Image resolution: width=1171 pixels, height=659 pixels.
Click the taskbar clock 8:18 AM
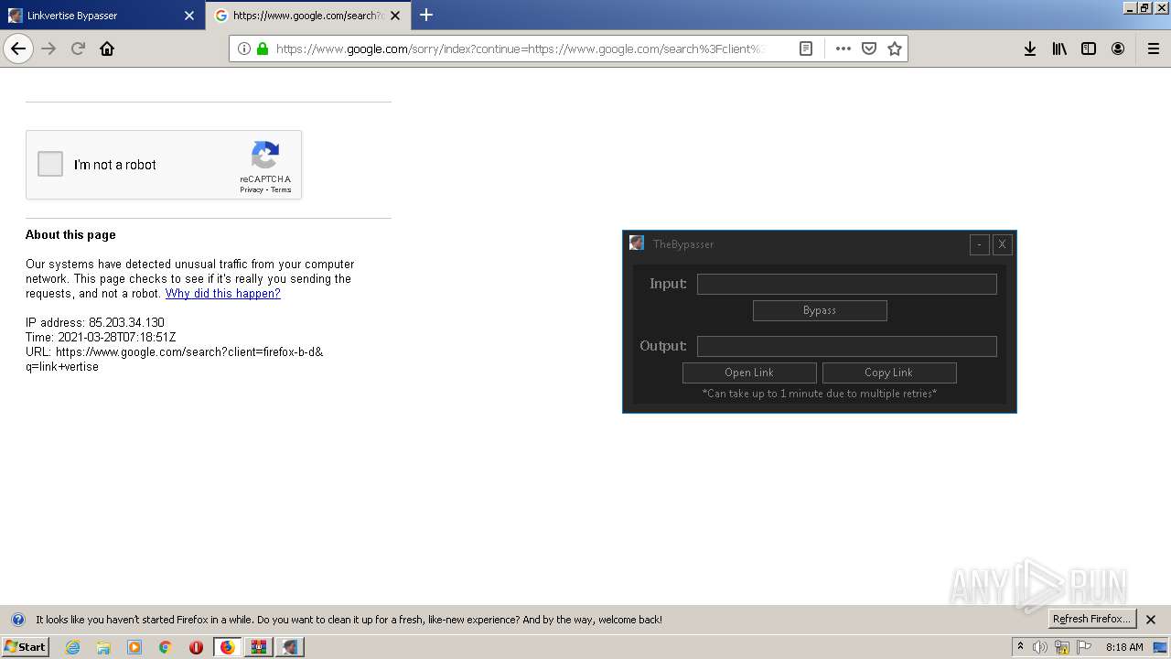[1124, 647]
